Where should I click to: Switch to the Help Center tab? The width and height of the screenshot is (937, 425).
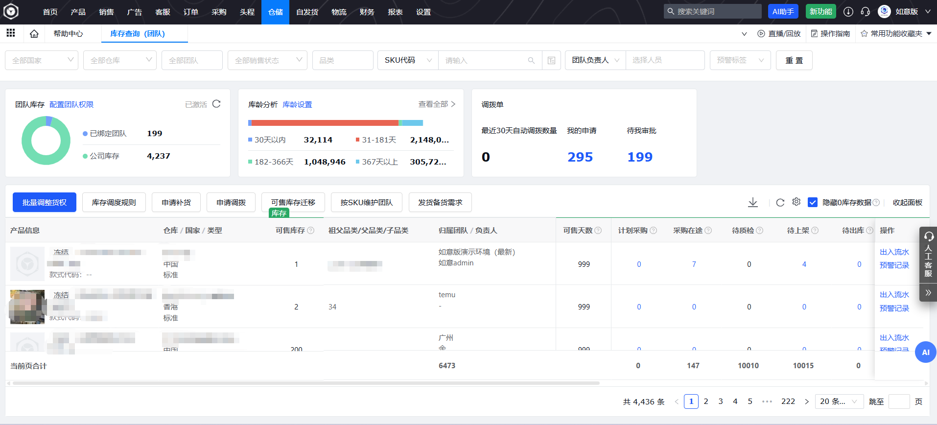coord(68,34)
